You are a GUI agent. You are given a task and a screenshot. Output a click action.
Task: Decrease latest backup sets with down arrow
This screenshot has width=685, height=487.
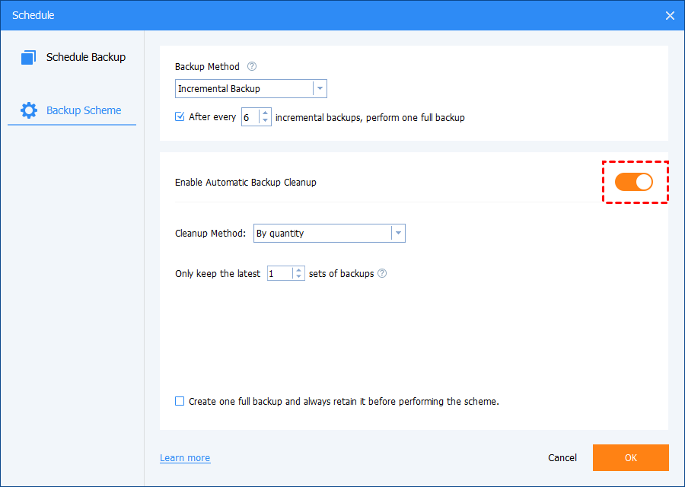[298, 277]
